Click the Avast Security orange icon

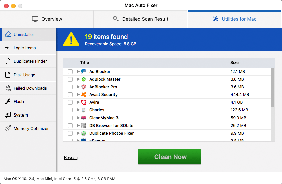(84, 95)
